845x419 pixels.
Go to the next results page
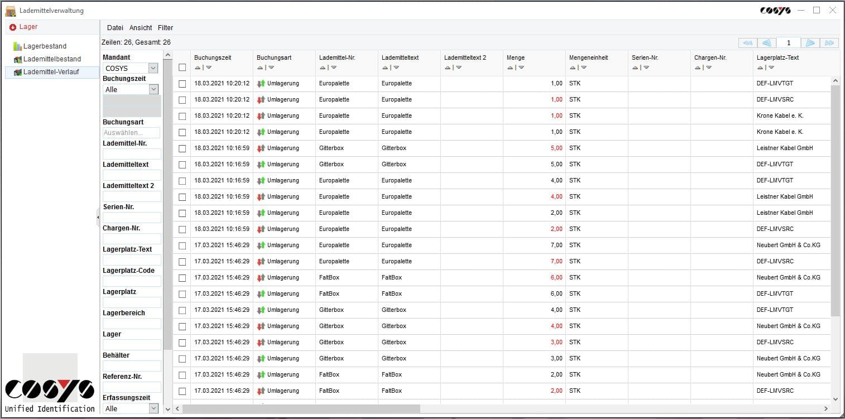pyautogui.click(x=810, y=42)
